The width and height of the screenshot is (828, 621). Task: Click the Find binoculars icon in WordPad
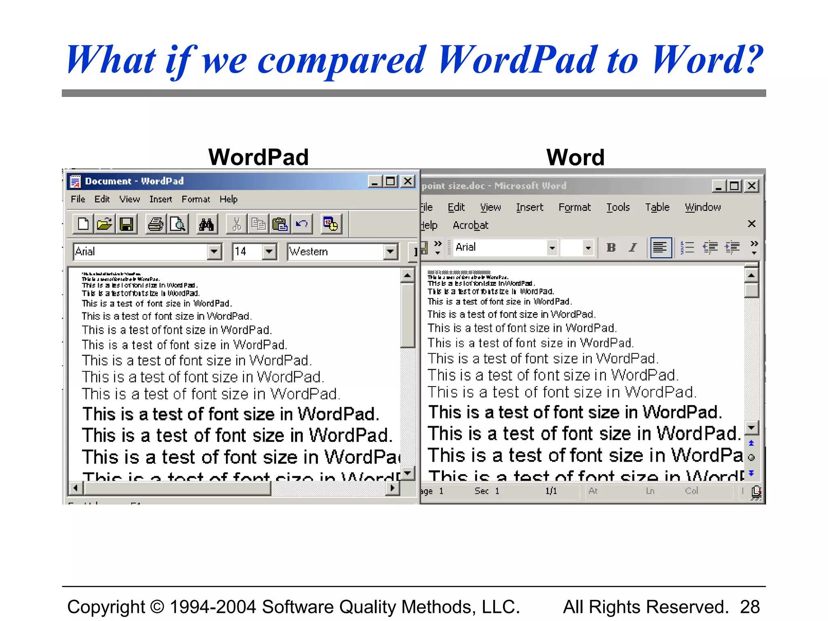(x=207, y=224)
